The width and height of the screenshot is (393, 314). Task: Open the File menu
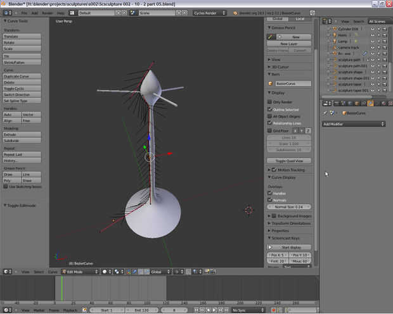point(24,13)
